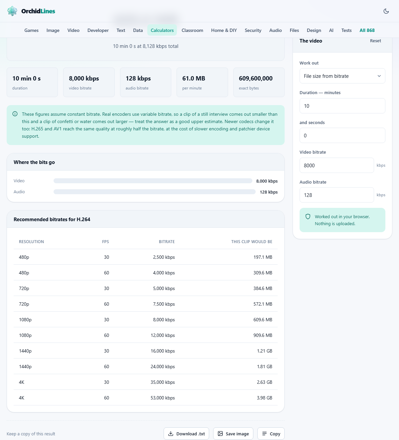Click the Duration minutes input field
This screenshot has height=440, width=399.
342,106
